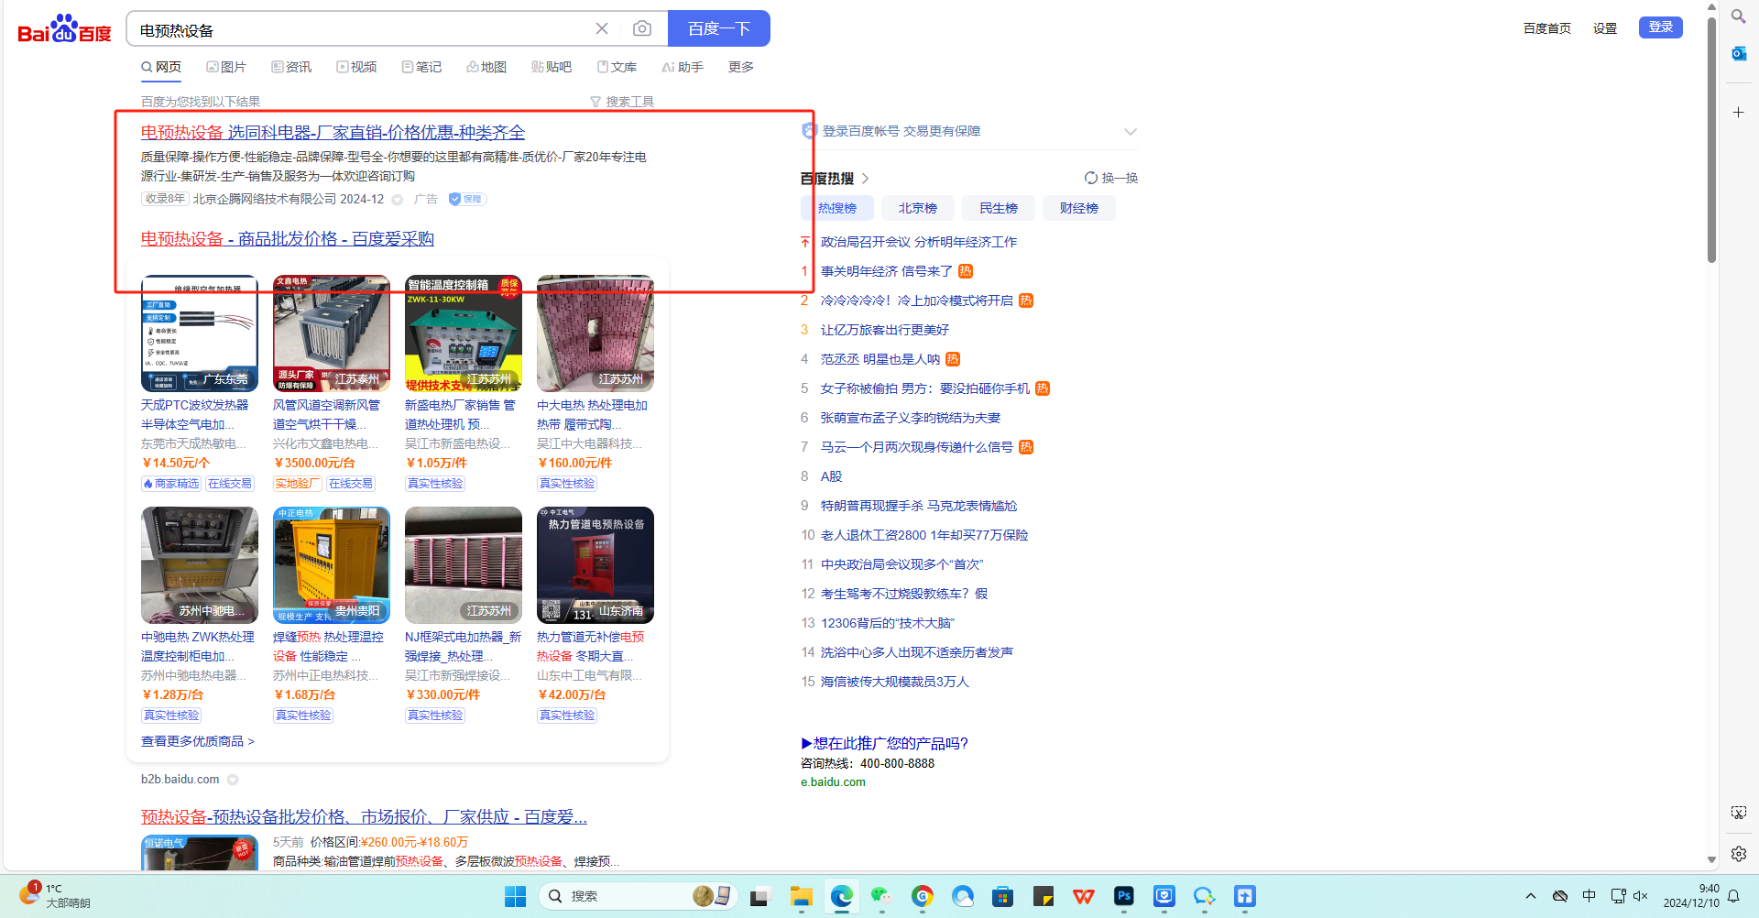Open Microsoft Store from the taskbar
The height and width of the screenshot is (918, 1759).
[1003, 896]
